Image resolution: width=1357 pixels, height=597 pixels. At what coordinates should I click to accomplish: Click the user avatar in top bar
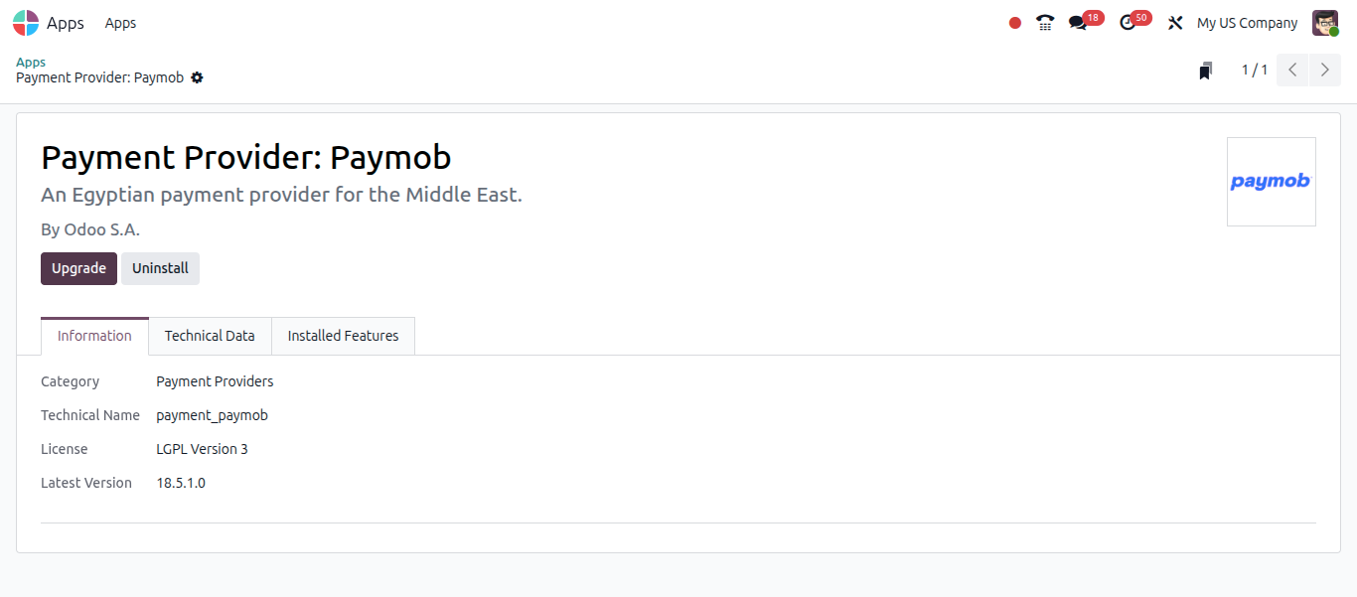tap(1325, 23)
